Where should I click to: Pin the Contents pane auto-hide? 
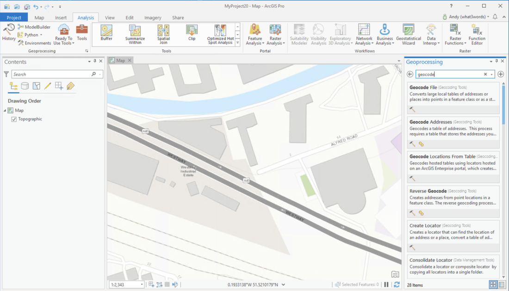pyautogui.click(x=95, y=61)
